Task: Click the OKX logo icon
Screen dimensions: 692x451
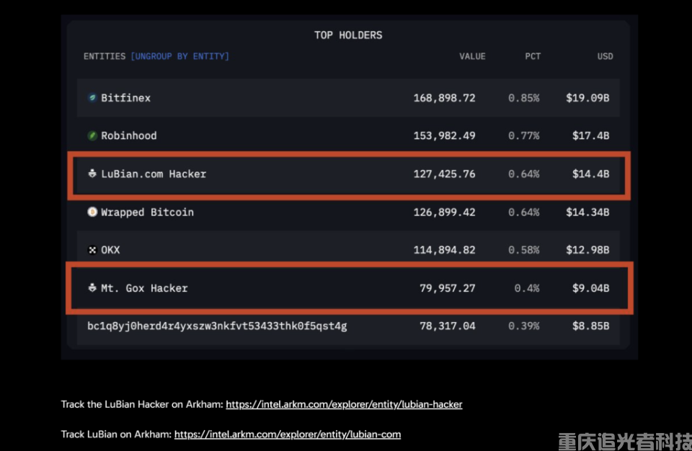Action: (92, 250)
